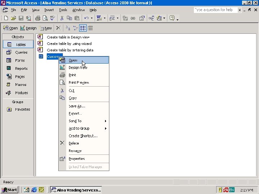Switch to Details view icon
The width and height of the screenshot is (259, 194).
click(x=90, y=28)
